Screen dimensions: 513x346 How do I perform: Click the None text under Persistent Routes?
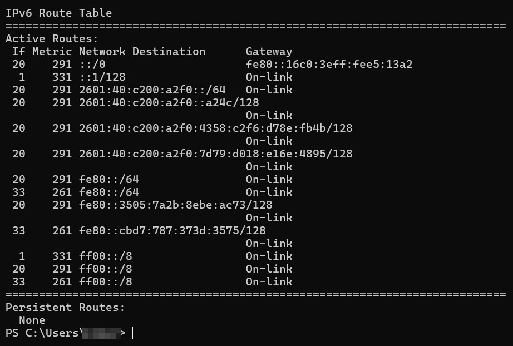click(32, 320)
